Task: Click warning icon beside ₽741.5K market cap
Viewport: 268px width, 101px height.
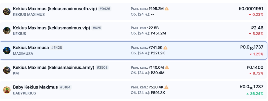Action: point(165,48)
